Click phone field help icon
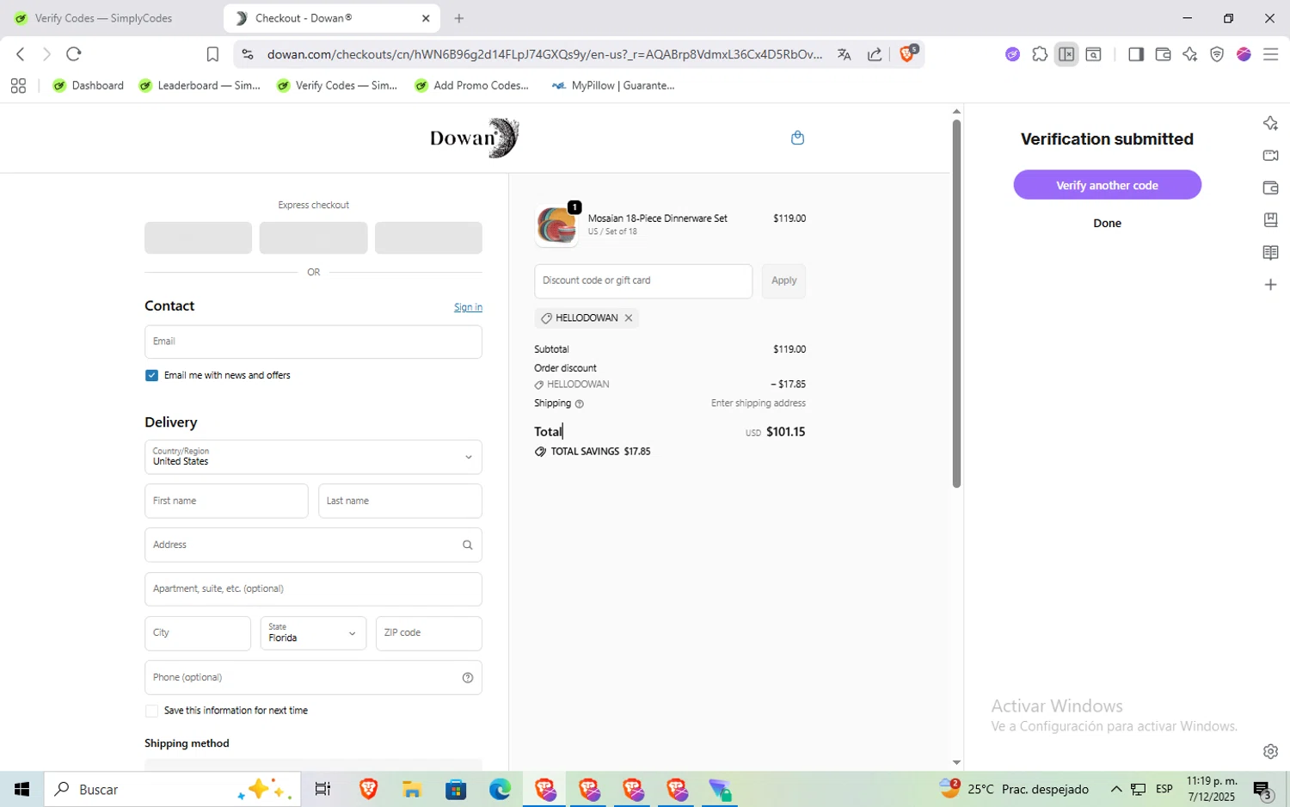This screenshot has height=807, width=1290. pos(468,678)
